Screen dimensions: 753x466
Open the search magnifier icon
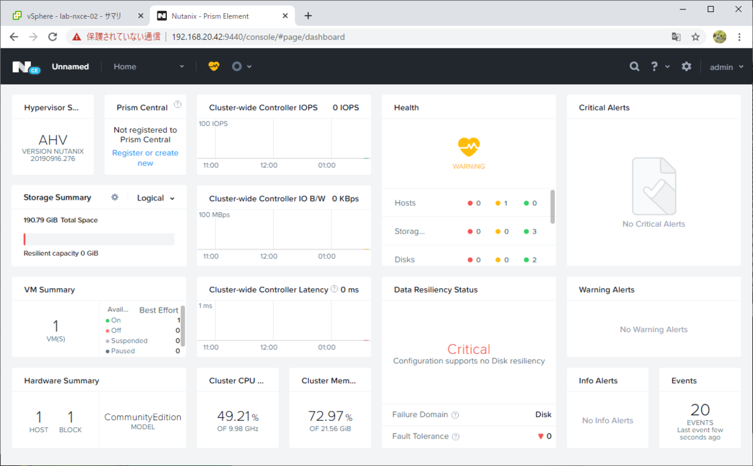[x=635, y=66]
